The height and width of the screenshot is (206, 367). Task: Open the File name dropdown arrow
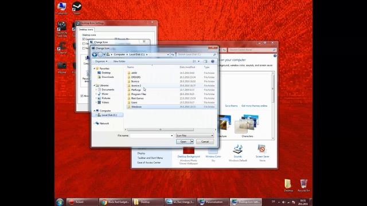(172, 136)
